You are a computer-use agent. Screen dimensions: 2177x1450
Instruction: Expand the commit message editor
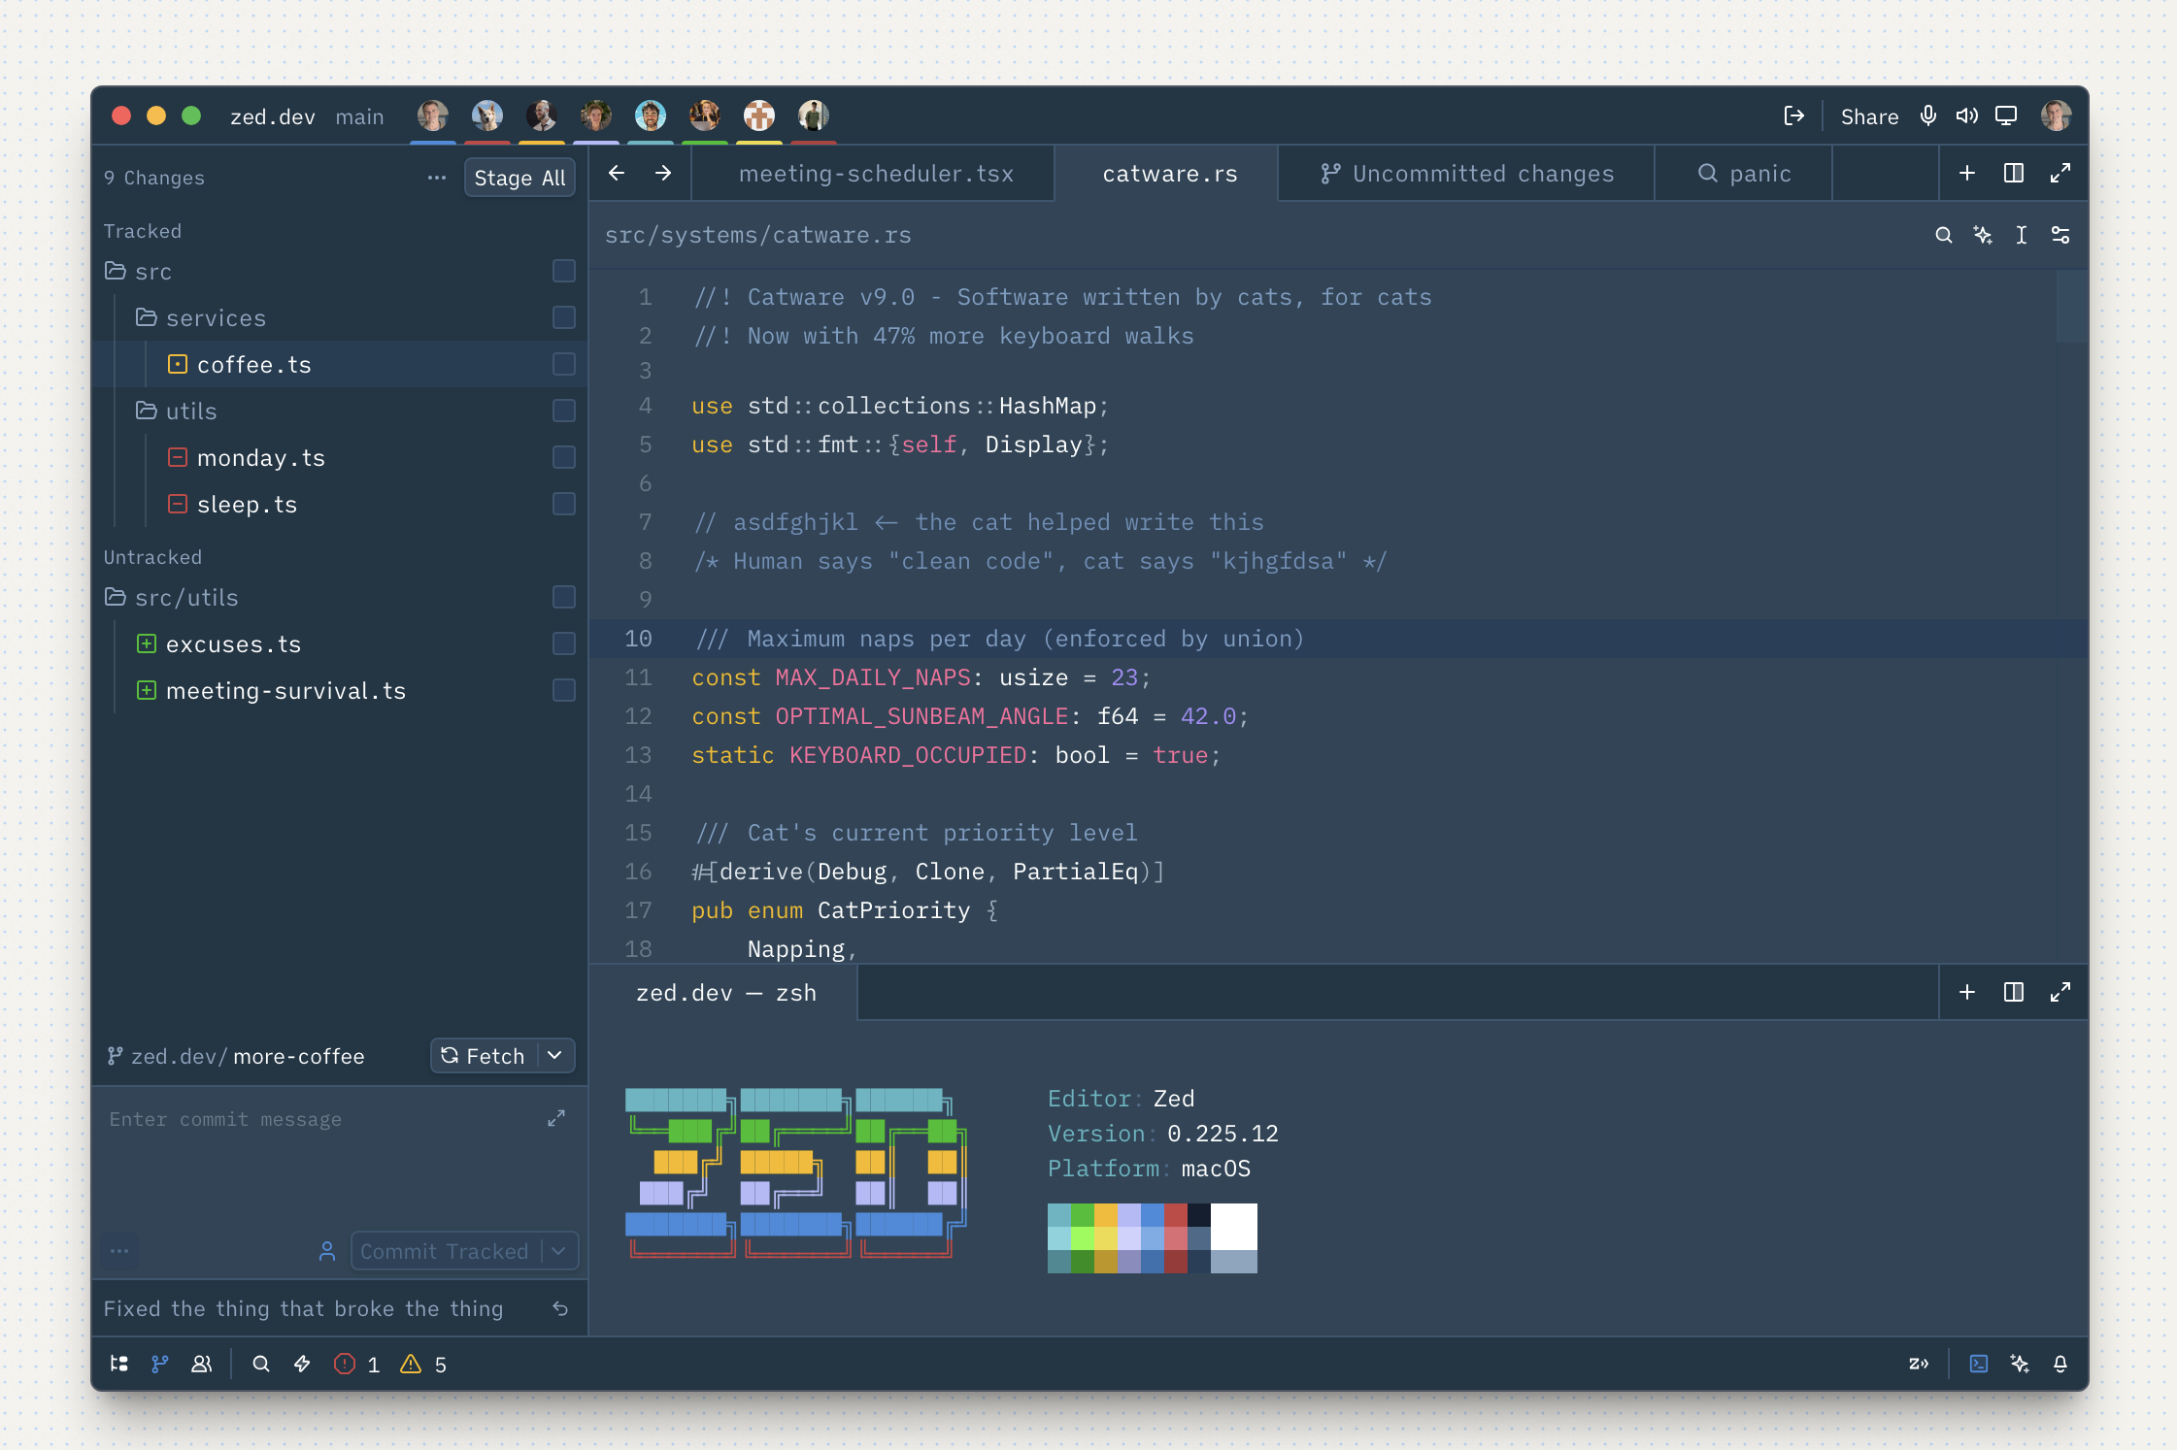[556, 1118]
